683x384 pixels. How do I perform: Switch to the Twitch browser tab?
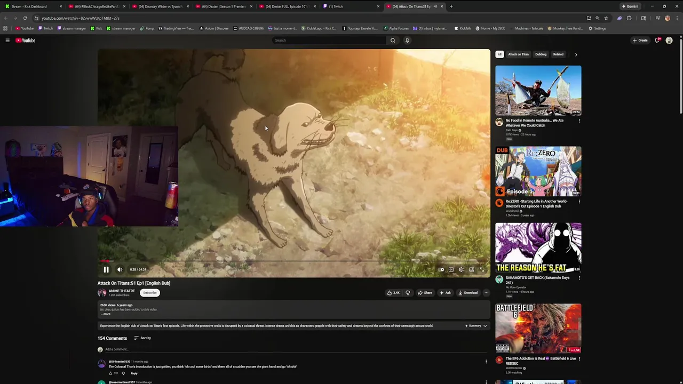(351, 6)
